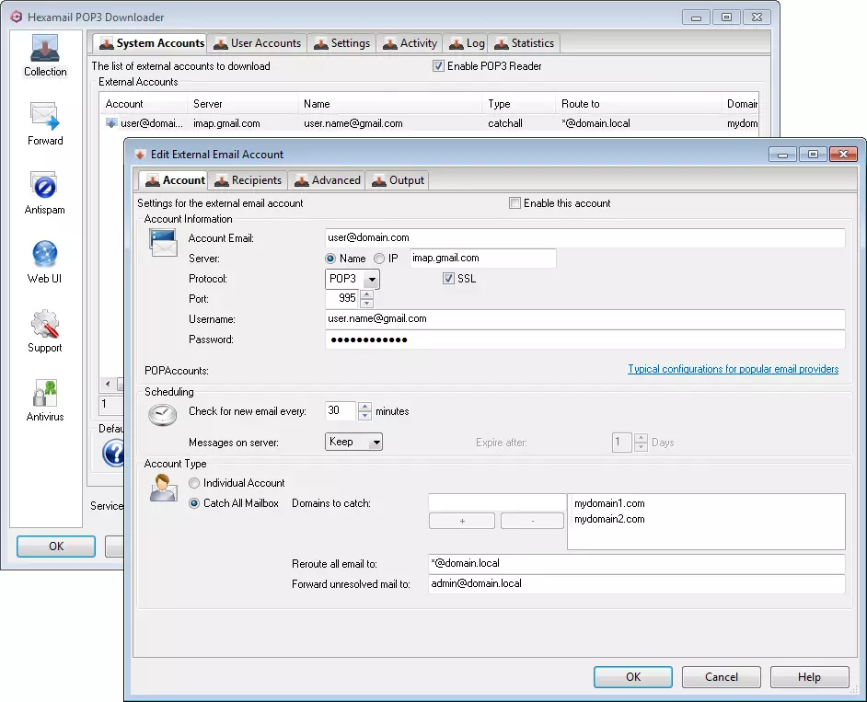
Task: Expand the Protocol POP3 dropdown
Action: [372, 279]
